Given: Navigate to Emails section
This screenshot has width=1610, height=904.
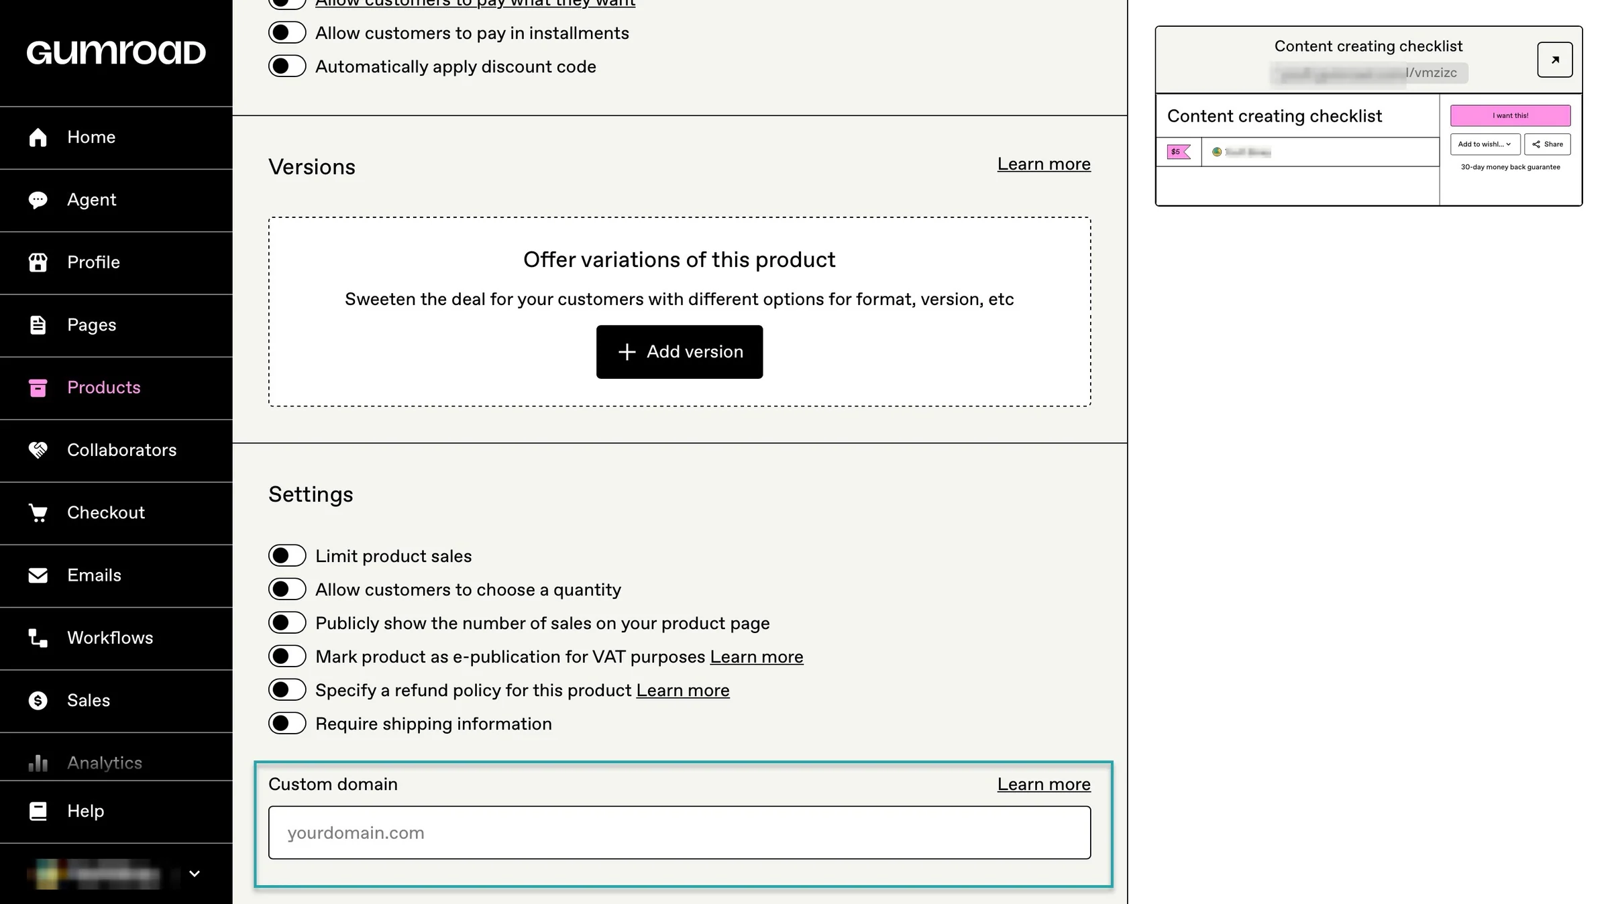Looking at the screenshot, I should (x=116, y=576).
